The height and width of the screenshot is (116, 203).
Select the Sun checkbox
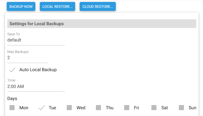tap(181, 108)
